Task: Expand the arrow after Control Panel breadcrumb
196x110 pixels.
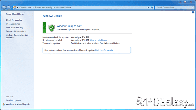Action: click(33, 8)
